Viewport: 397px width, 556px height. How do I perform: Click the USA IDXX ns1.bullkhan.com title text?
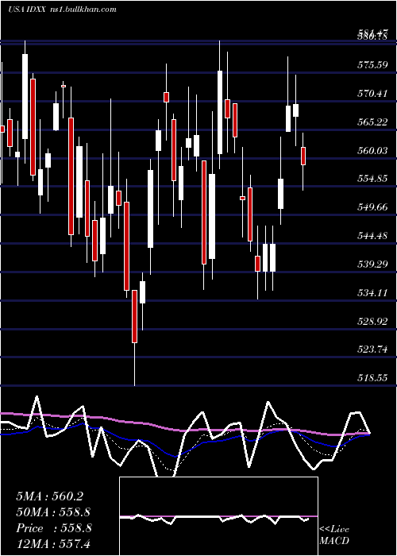62,10
